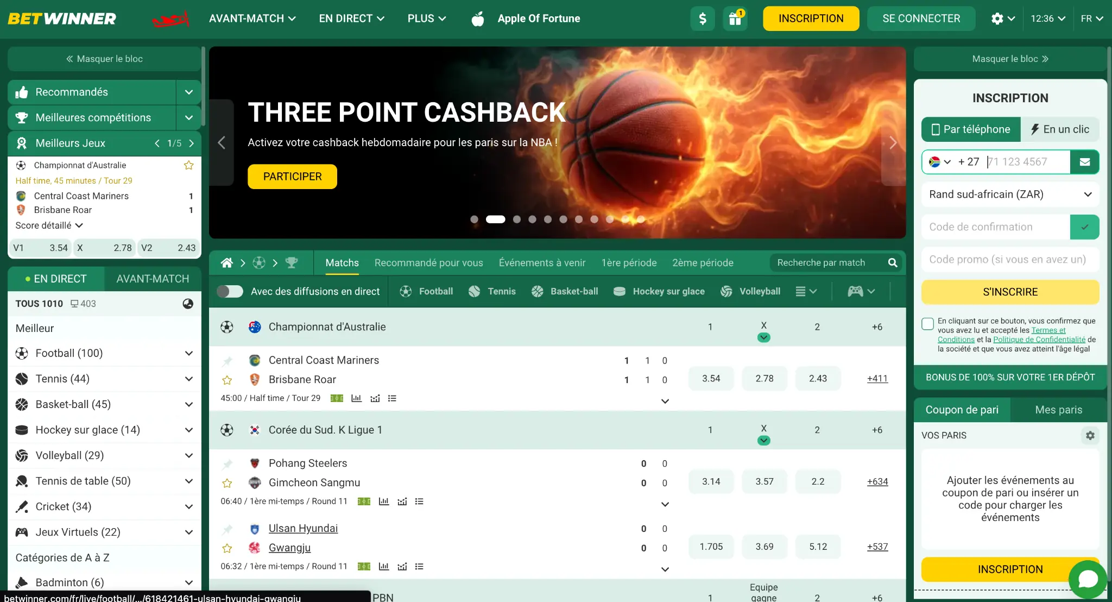Expand Score détaillé
Screen dimensions: 1112x602
click(x=49, y=225)
